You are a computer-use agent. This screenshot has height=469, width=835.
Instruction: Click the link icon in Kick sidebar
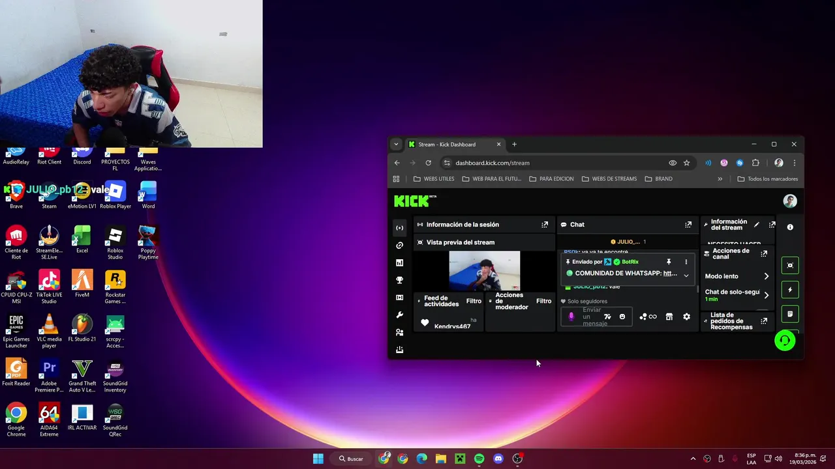(x=400, y=246)
